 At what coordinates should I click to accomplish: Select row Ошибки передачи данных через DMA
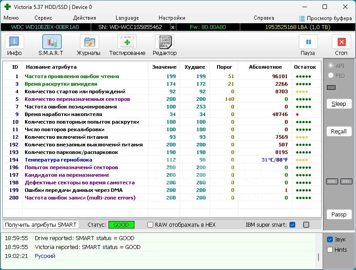[162, 190]
